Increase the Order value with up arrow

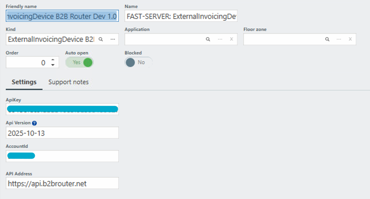53,60
